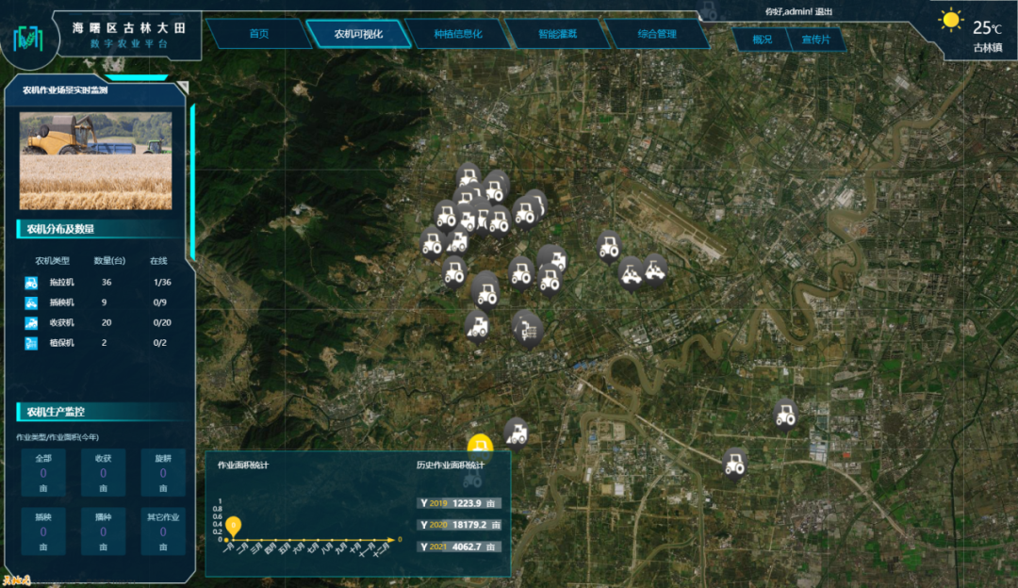Screen dimensions: 1018x588
Task: Select the 植保机 row label
Action: coord(61,343)
